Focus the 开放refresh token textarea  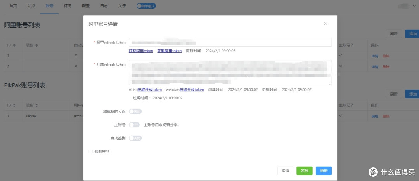(x=230, y=73)
